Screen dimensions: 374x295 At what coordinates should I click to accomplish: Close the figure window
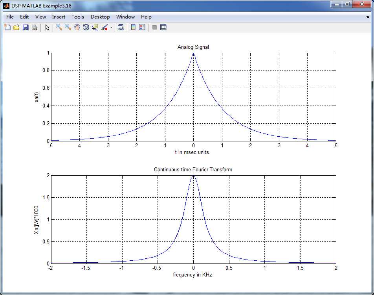(362, 4)
